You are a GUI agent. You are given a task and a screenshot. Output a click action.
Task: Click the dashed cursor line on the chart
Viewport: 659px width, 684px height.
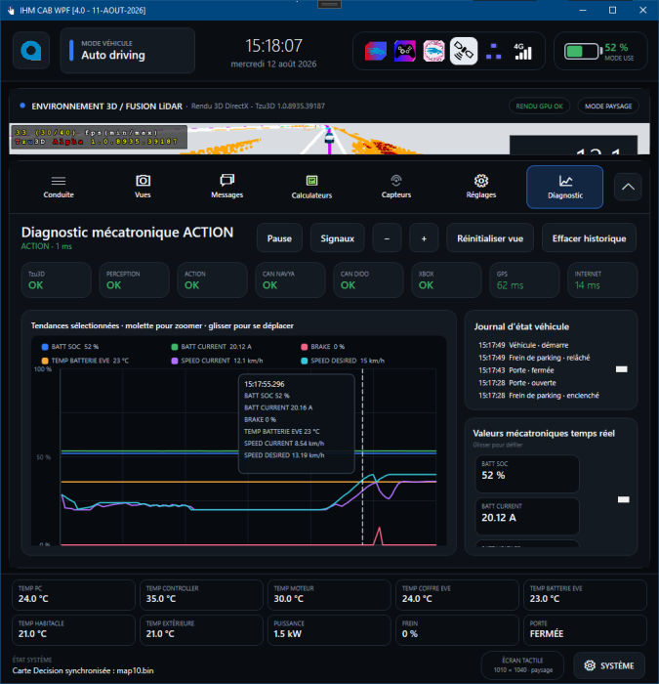click(362, 456)
